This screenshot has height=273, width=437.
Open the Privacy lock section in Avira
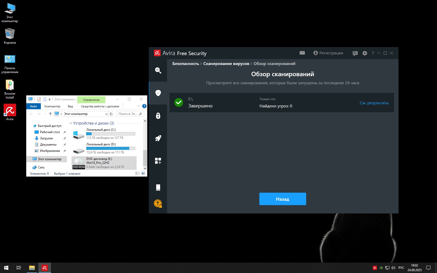coord(158,116)
